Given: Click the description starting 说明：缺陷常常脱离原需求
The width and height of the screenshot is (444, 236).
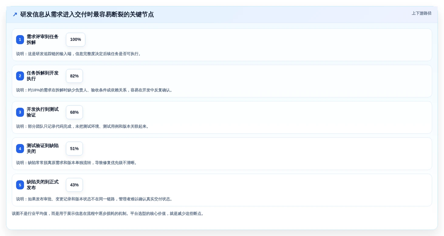Looking at the screenshot, I should (77, 163).
